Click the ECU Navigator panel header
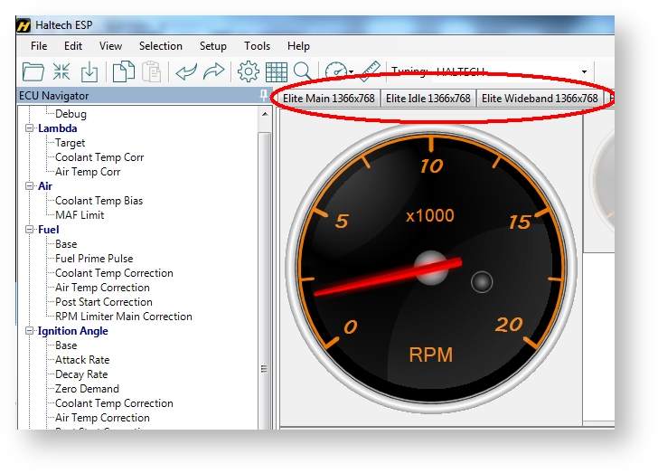Image resolution: width=658 pixels, height=473 pixels. (x=143, y=96)
